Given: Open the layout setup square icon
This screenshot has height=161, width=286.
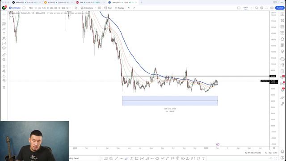Looking at the screenshot, I should coord(239,8).
